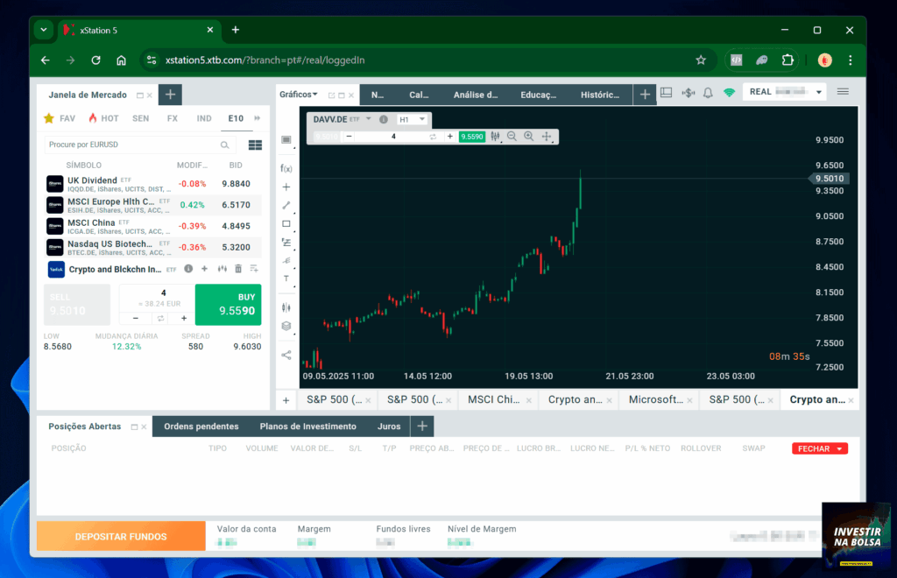Open browser tab search chevron

[44, 30]
